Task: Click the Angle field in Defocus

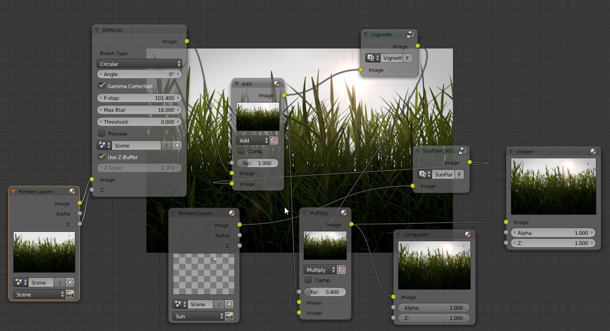Action: [x=139, y=74]
